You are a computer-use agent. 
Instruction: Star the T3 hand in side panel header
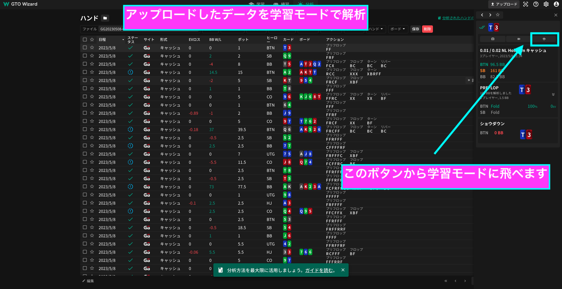498,15
